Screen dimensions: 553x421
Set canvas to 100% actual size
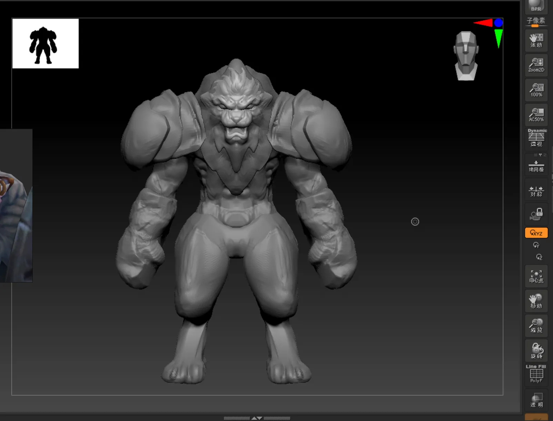coord(536,90)
